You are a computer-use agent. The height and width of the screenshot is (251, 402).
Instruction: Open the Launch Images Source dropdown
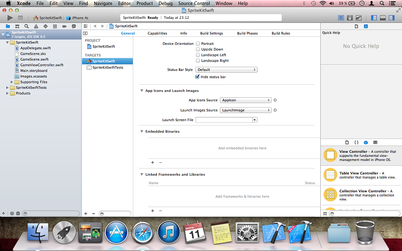tap(245, 110)
